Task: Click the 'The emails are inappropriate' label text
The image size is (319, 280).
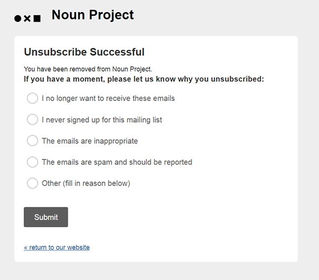Action: [x=89, y=141]
